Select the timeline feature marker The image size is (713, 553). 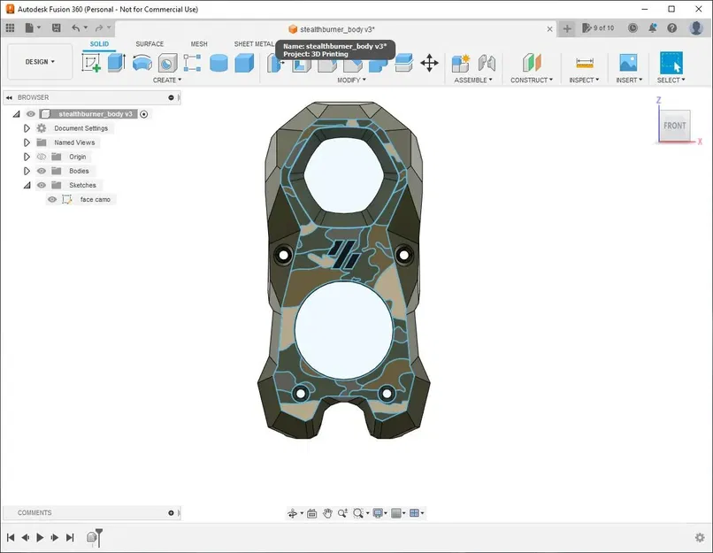click(91, 538)
